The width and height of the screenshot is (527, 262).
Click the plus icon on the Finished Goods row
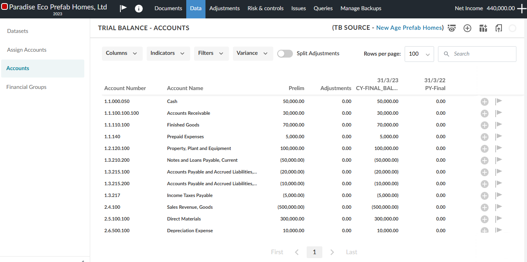[x=484, y=125]
